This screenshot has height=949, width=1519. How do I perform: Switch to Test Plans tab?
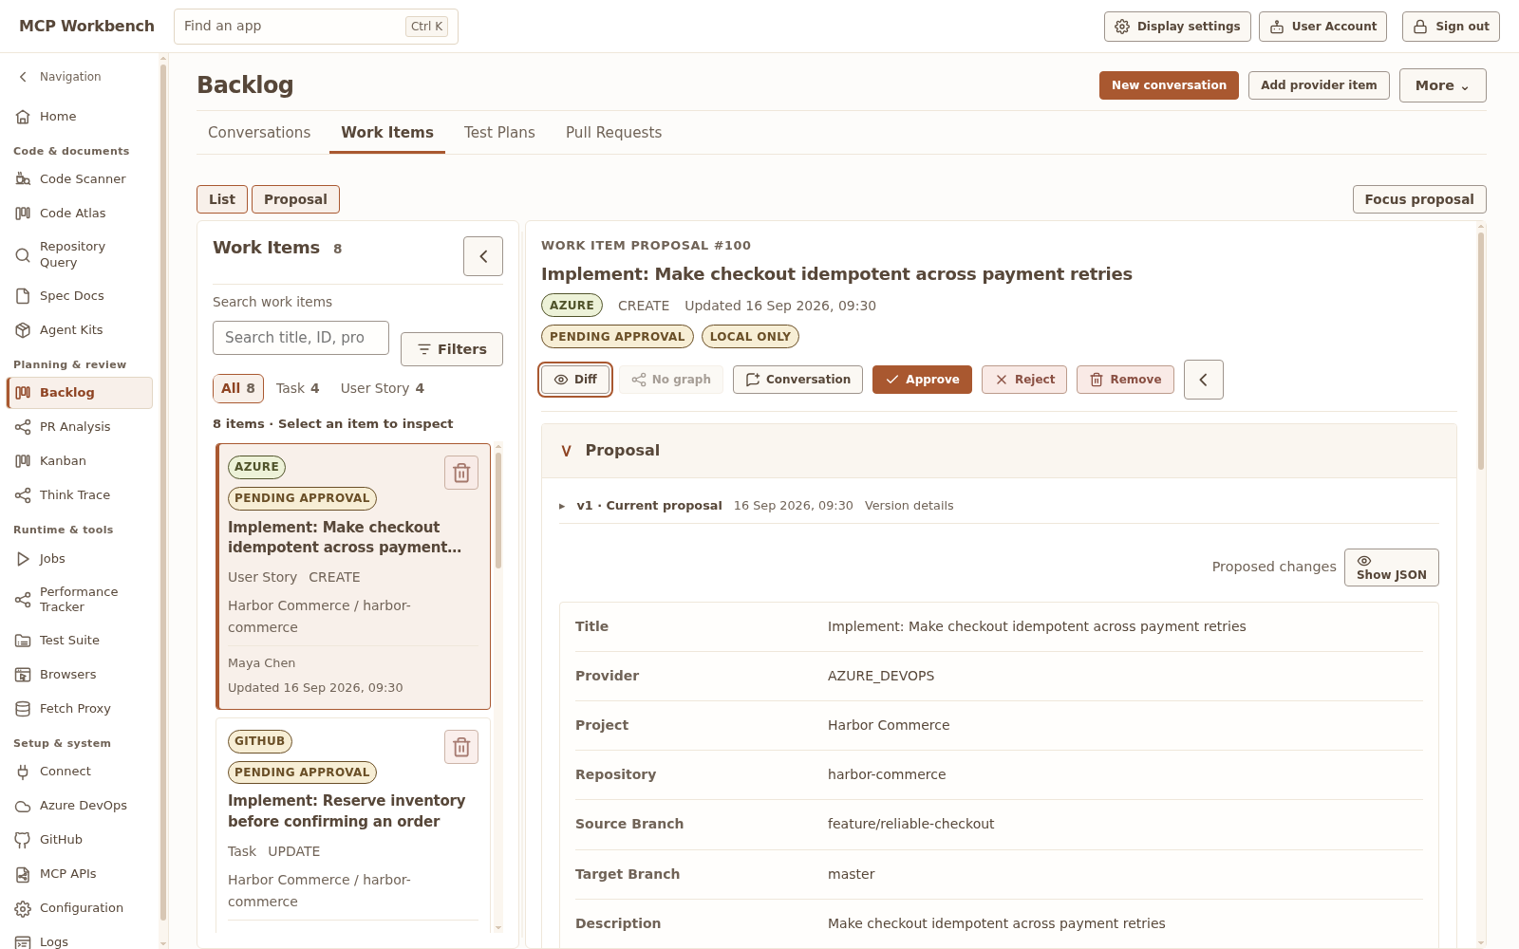[x=499, y=133]
